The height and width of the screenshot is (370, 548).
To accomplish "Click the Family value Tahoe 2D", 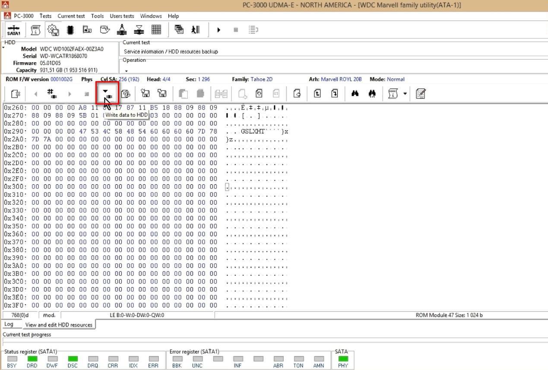I will click(x=261, y=79).
